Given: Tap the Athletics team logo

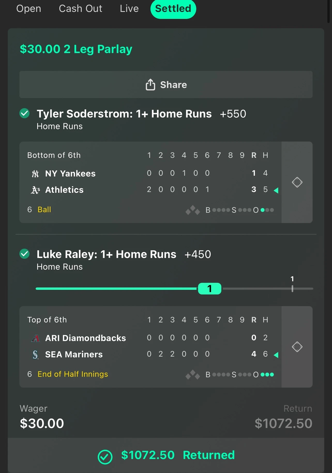Looking at the screenshot, I should (35, 190).
